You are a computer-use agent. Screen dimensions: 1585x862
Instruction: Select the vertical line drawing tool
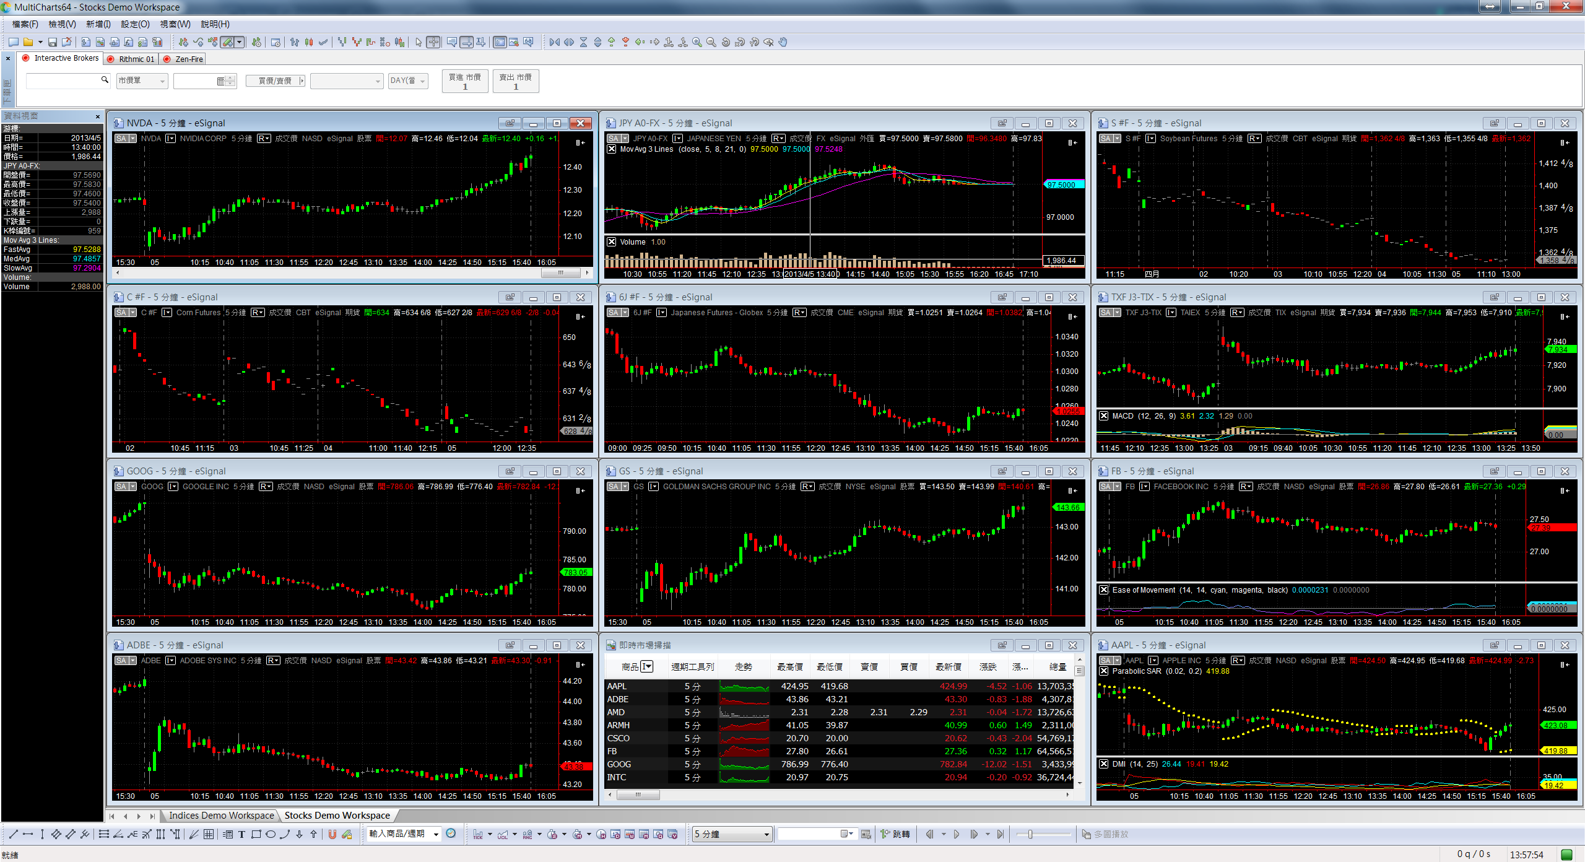coord(41,834)
